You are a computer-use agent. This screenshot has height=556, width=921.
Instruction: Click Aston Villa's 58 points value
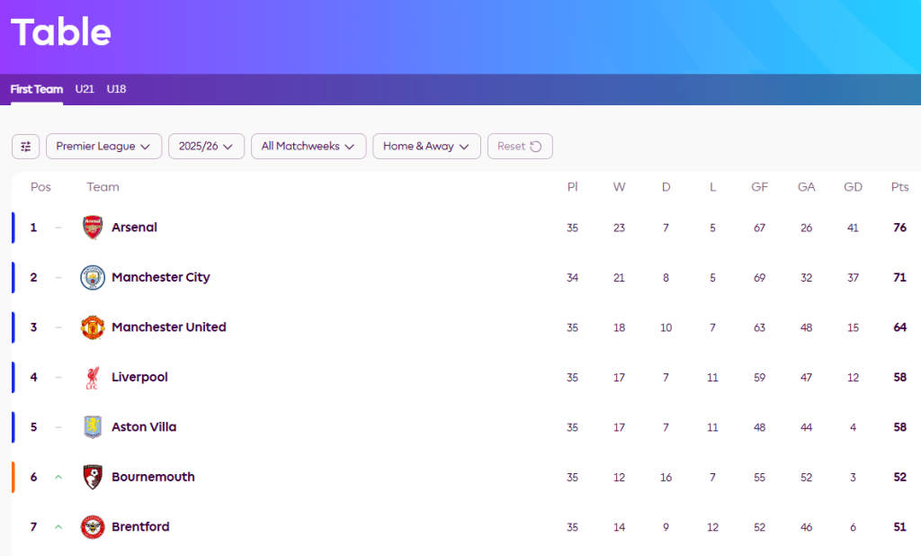coord(899,427)
